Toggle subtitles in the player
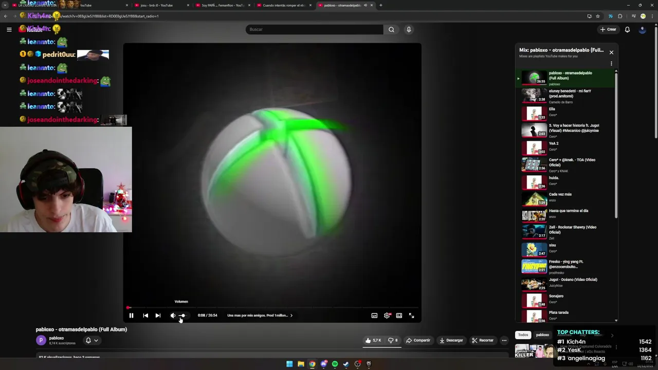Viewport: 658px width, 370px height. pyautogui.click(x=374, y=316)
